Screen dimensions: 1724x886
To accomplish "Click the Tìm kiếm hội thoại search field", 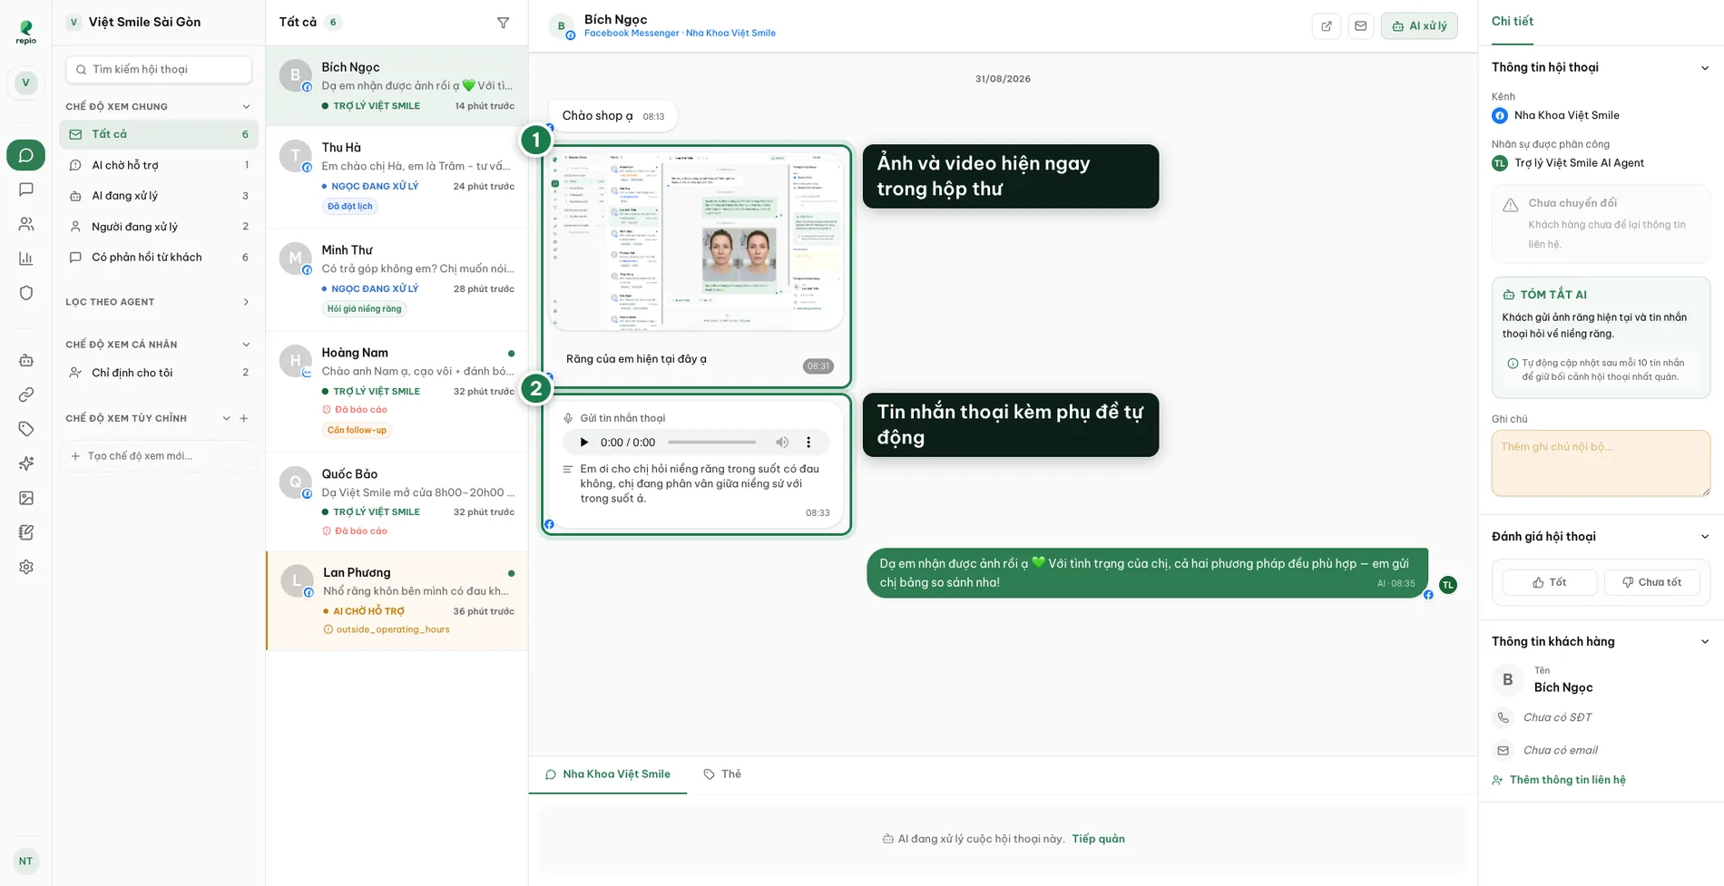I will (159, 69).
